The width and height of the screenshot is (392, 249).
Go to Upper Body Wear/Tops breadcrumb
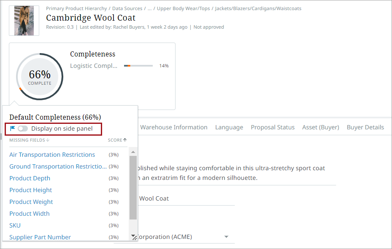tap(184, 8)
